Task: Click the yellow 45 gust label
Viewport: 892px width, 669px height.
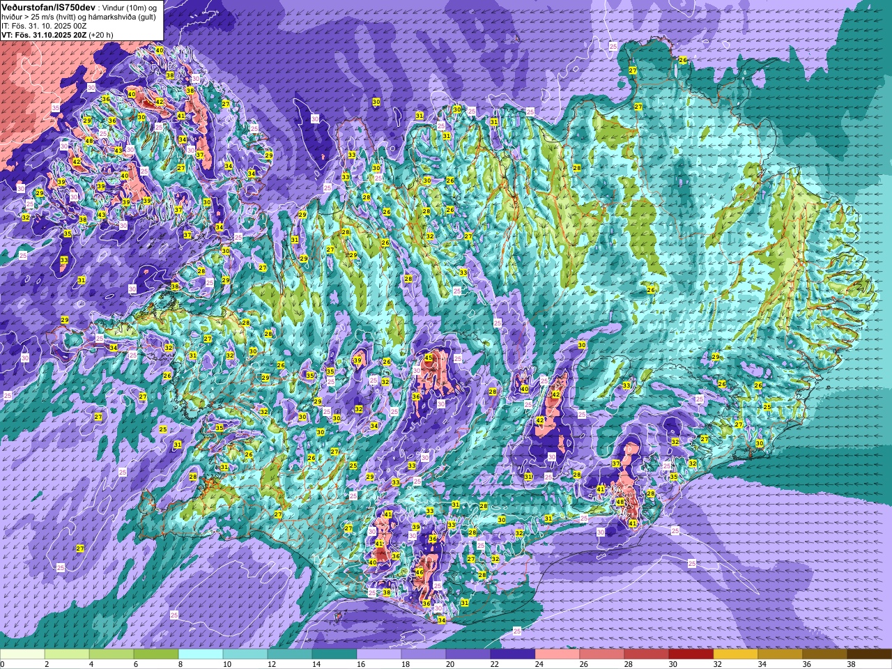Action: pyautogui.click(x=429, y=357)
